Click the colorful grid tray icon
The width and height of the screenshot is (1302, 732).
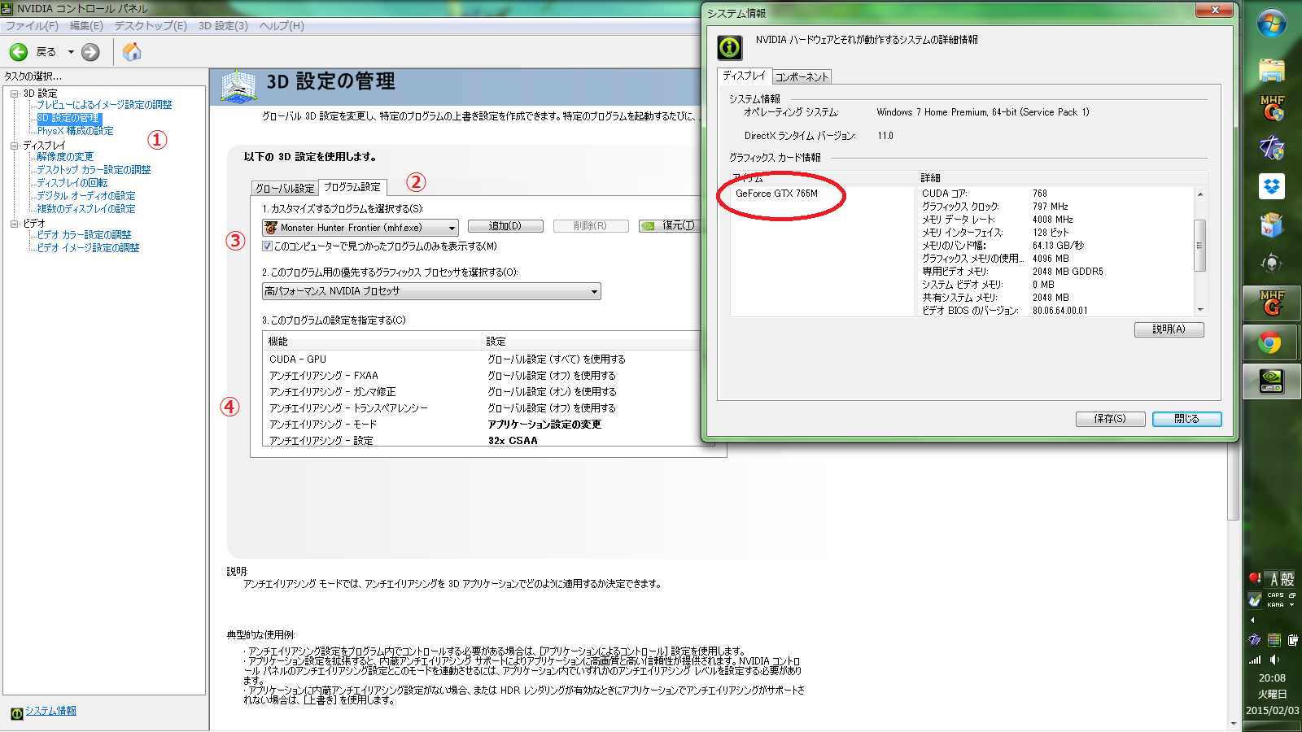tap(1274, 640)
